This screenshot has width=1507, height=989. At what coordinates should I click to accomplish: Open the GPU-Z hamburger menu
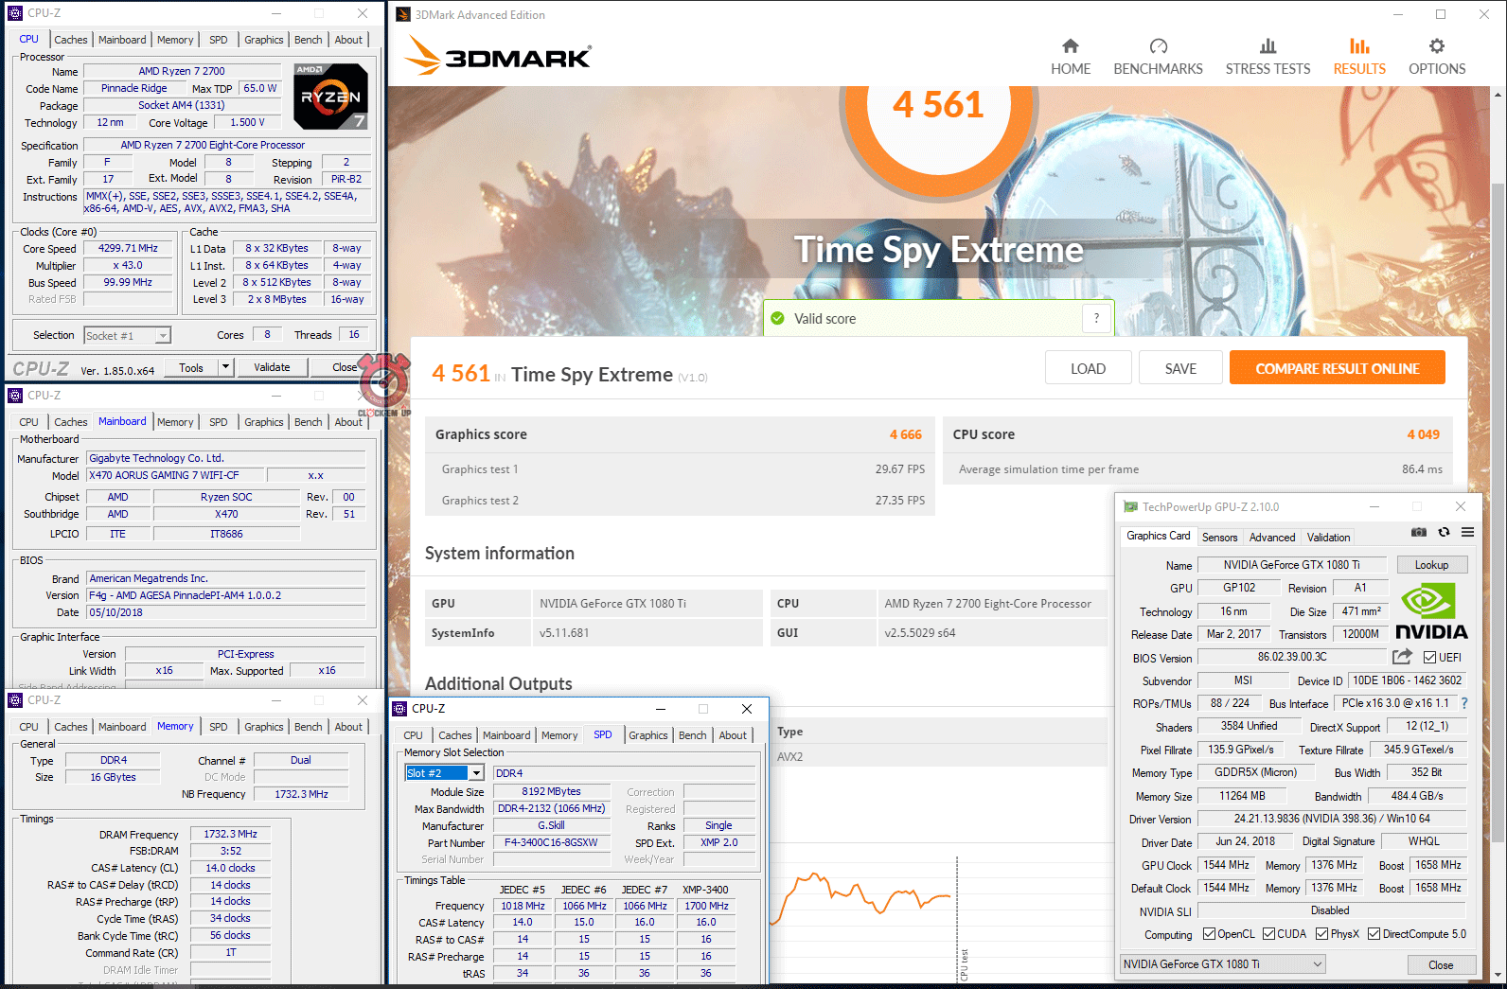(1467, 533)
